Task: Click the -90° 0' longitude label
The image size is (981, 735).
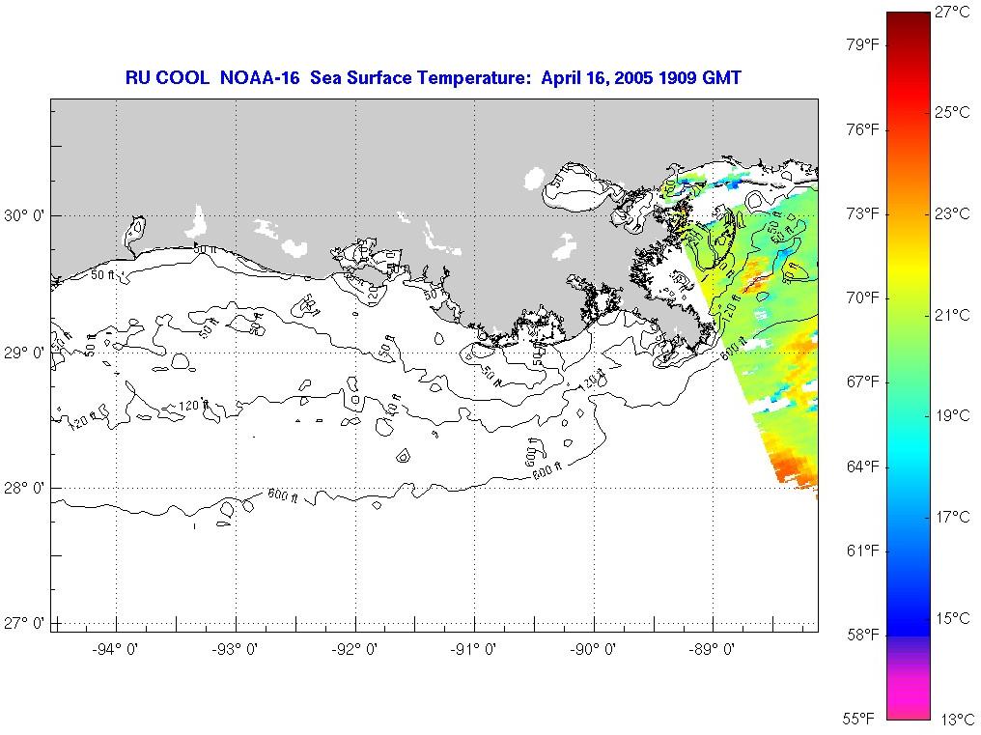Action: tap(593, 650)
